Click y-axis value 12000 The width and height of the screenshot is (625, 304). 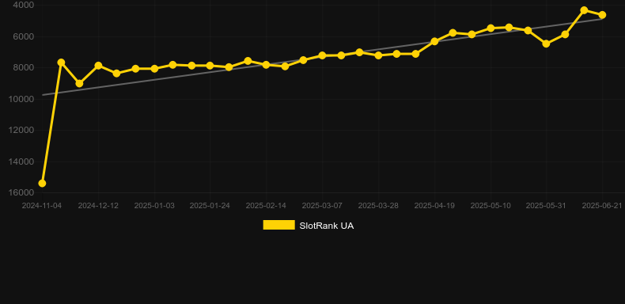[x=21, y=130]
